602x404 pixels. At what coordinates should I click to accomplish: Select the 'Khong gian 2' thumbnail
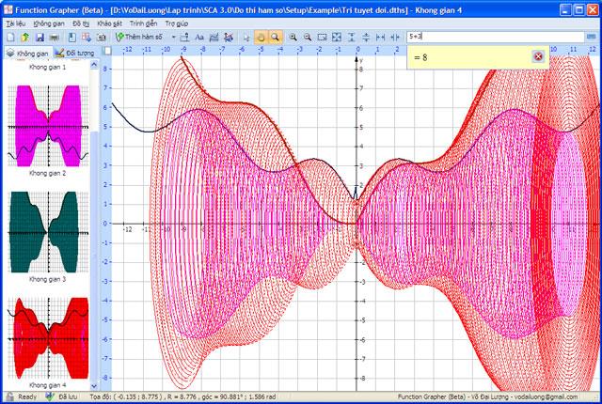[x=48, y=126]
